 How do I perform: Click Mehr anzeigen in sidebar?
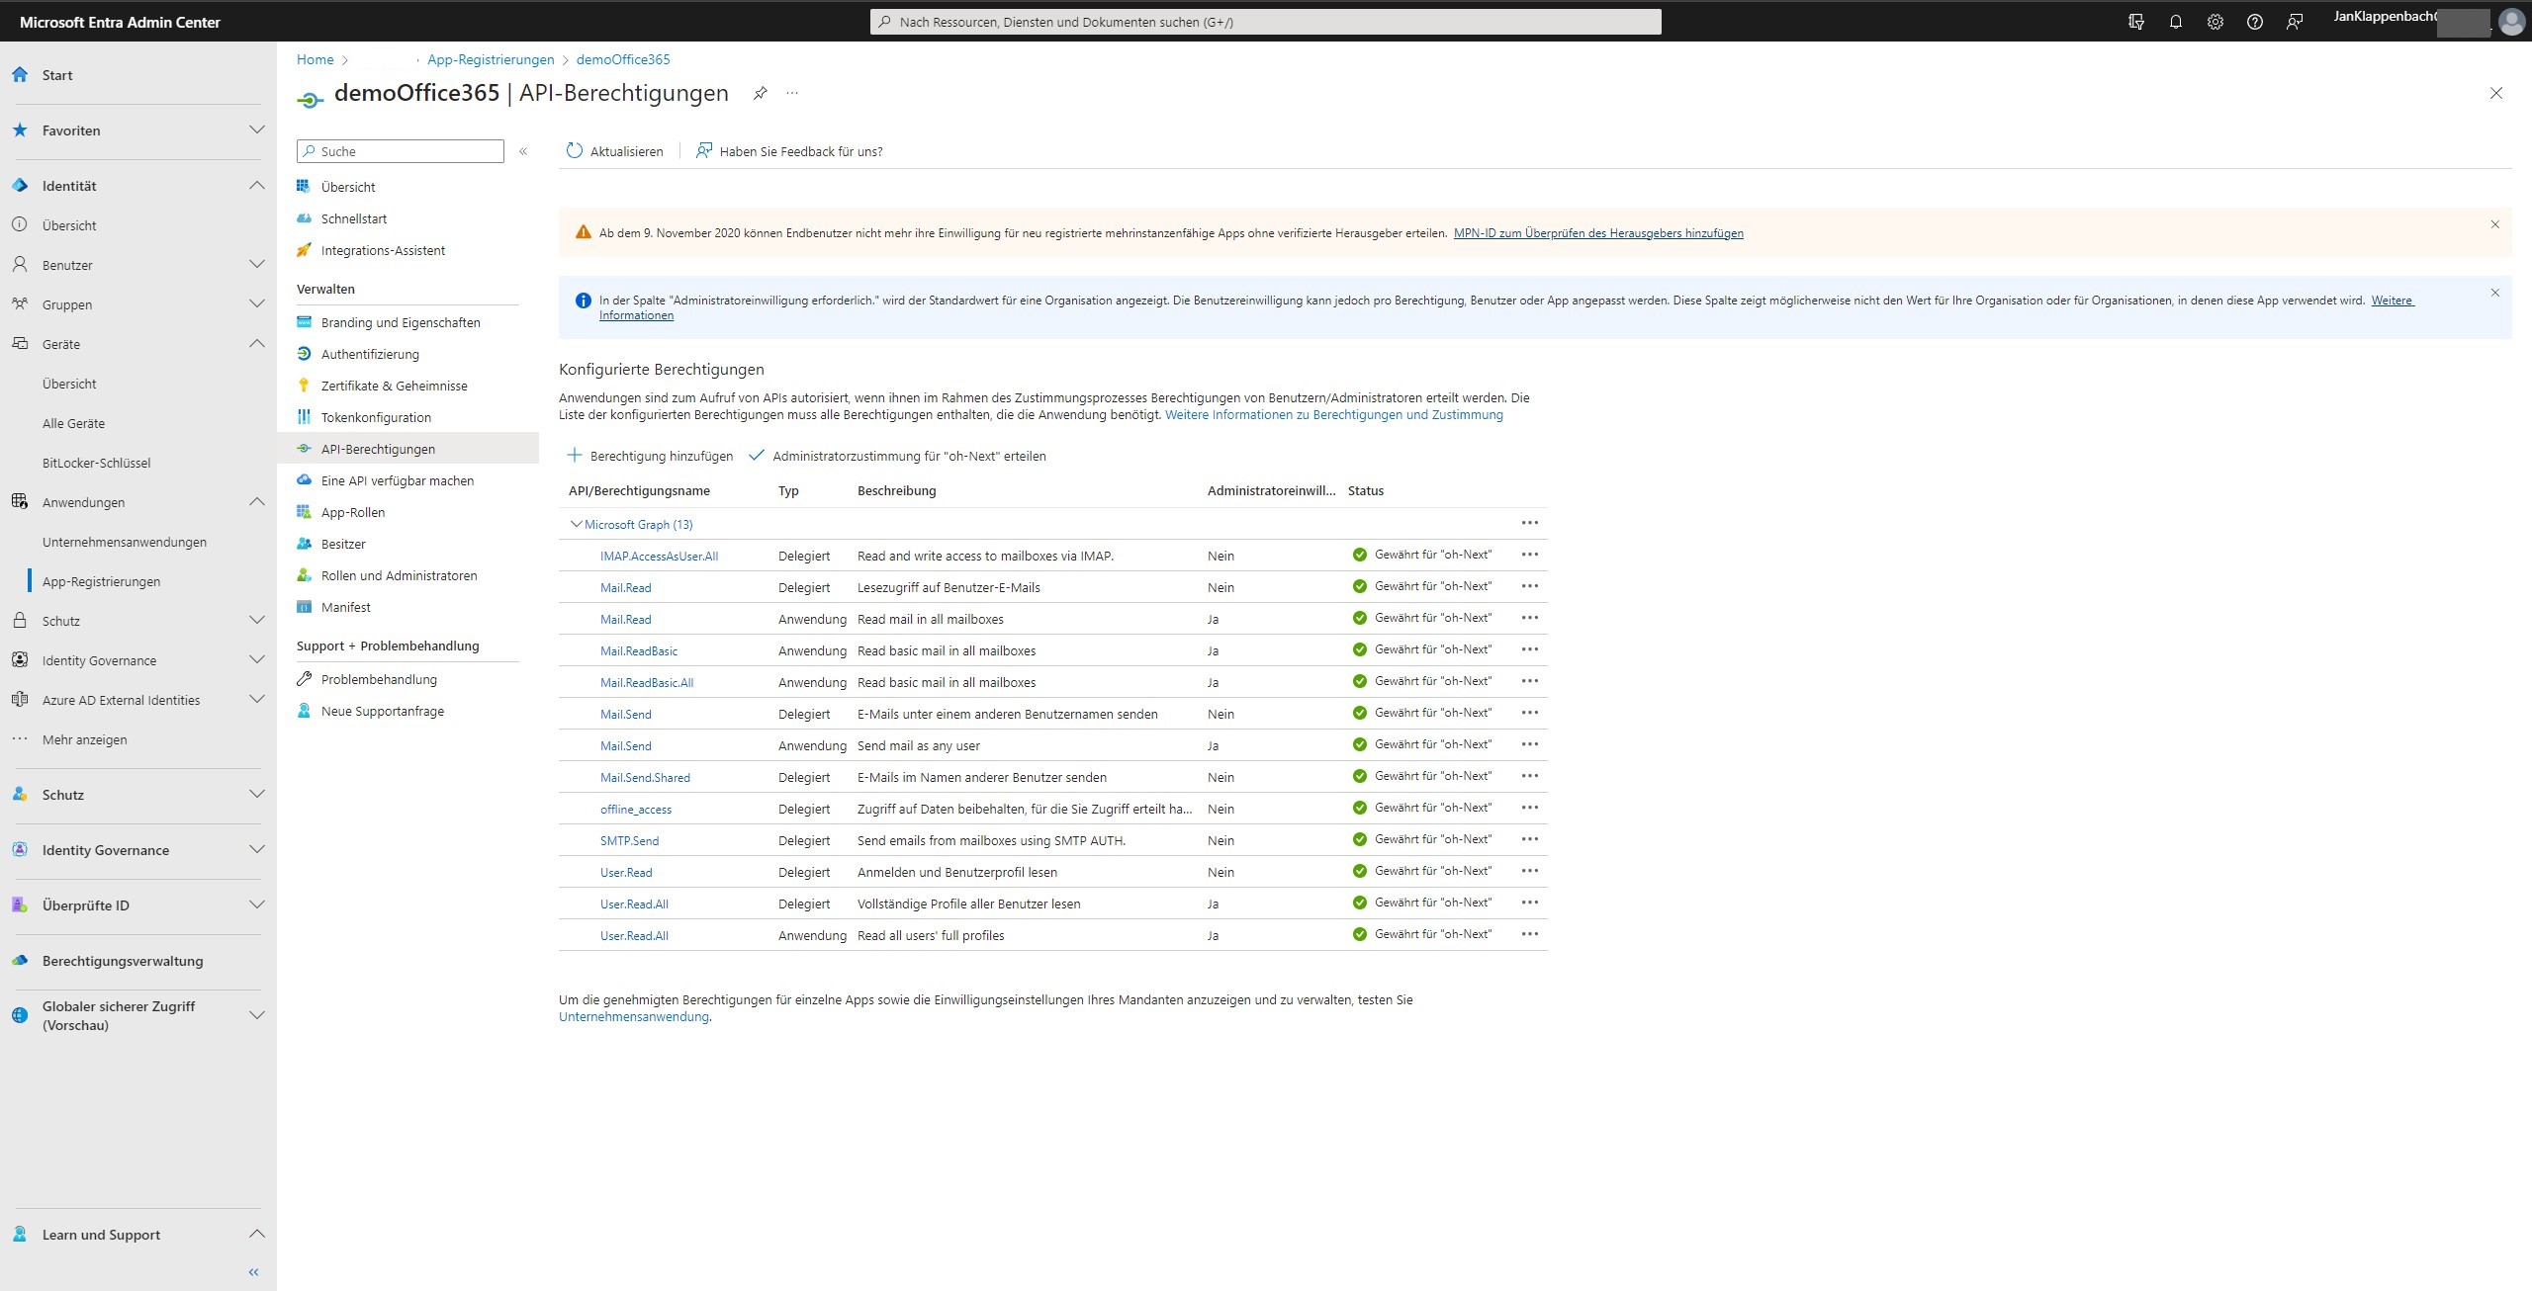tap(84, 739)
